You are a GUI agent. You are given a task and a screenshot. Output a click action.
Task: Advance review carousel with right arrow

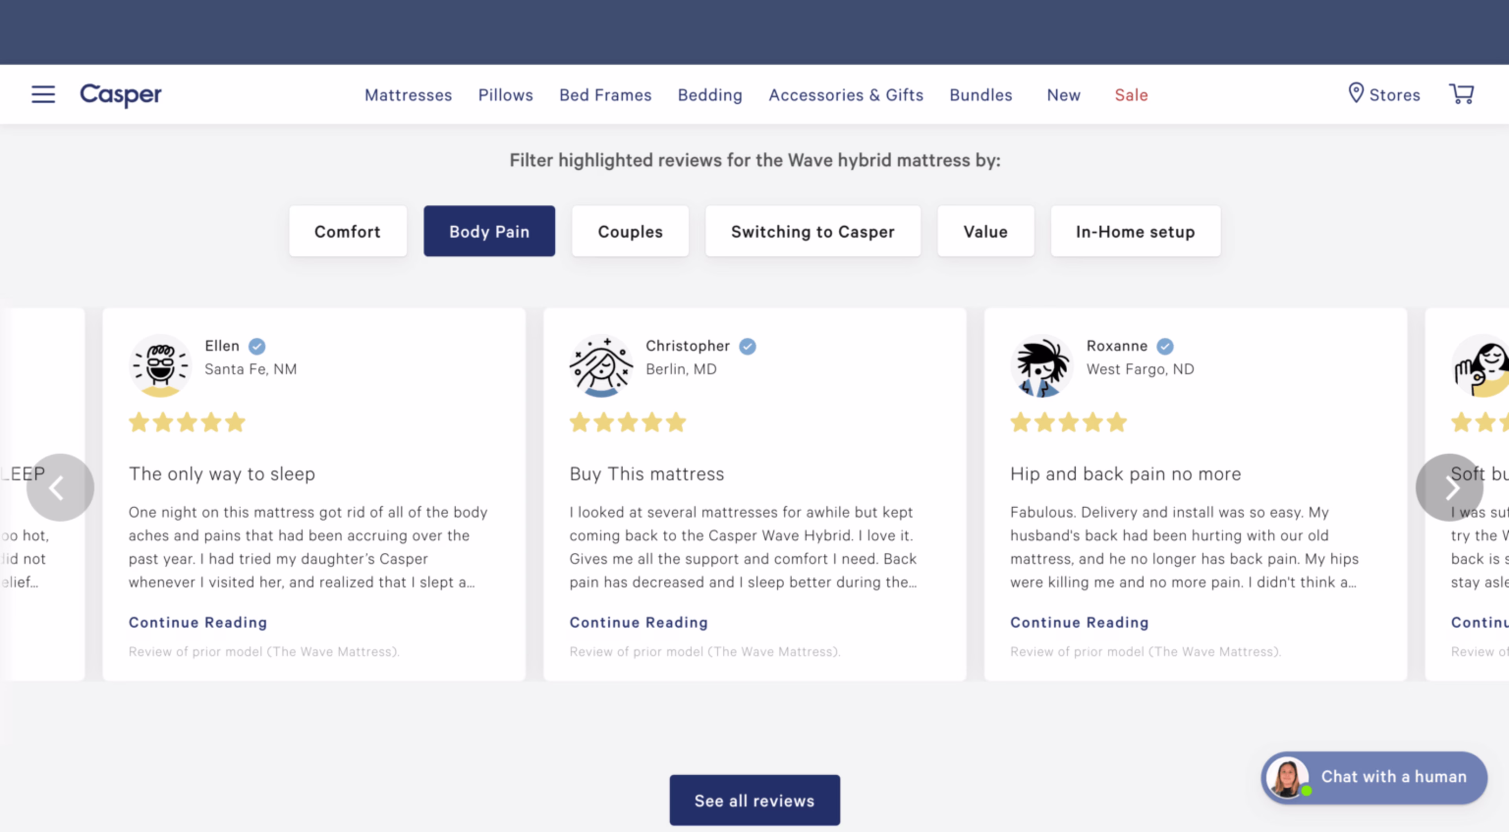click(1448, 487)
